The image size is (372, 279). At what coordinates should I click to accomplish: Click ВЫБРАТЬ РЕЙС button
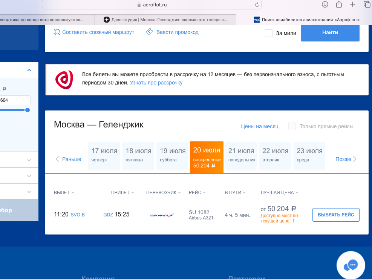pyautogui.click(x=336, y=215)
